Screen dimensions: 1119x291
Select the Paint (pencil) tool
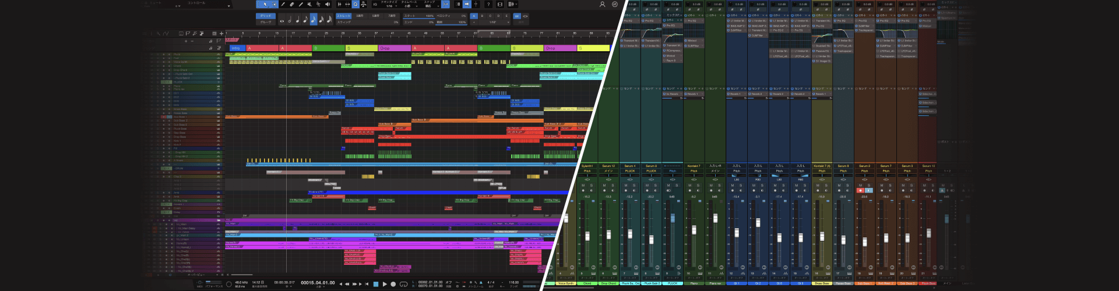pos(283,4)
